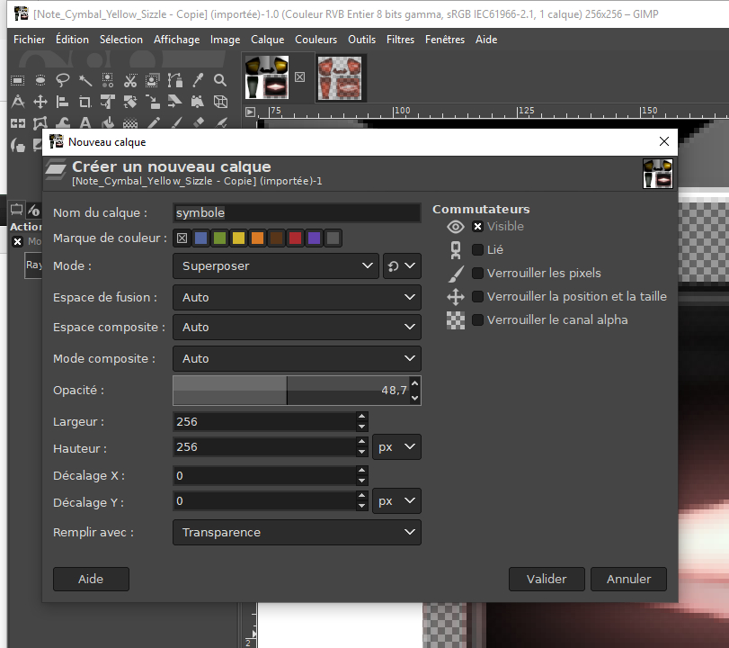The height and width of the screenshot is (648, 729).
Task: Open the Calque menu
Action: click(x=267, y=40)
